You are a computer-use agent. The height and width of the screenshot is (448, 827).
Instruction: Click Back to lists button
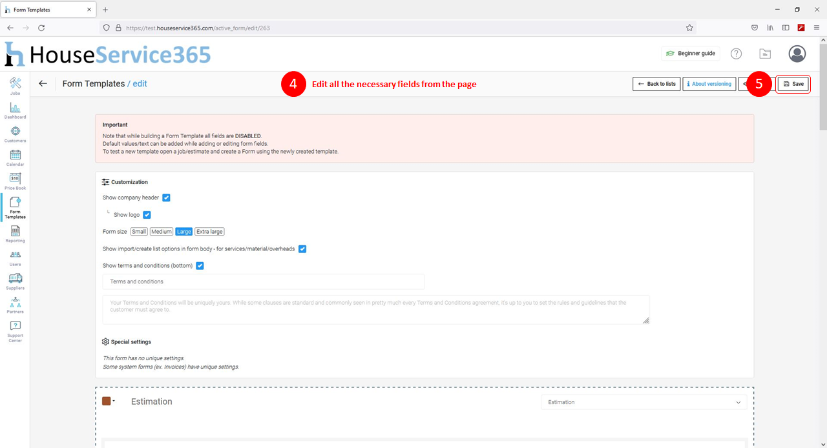pos(656,84)
